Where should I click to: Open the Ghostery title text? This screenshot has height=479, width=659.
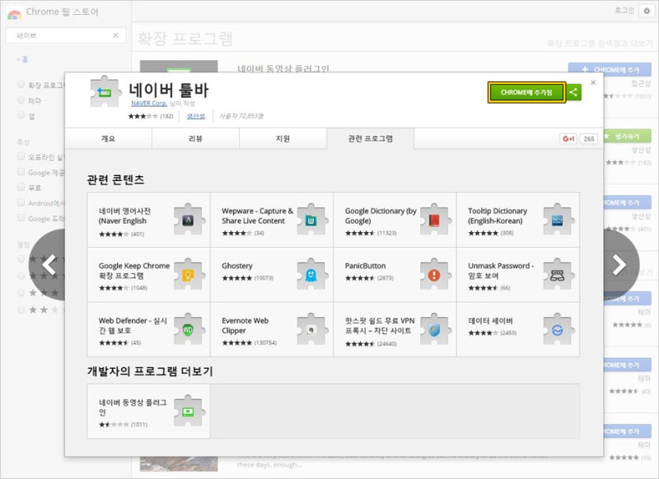click(237, 266)
